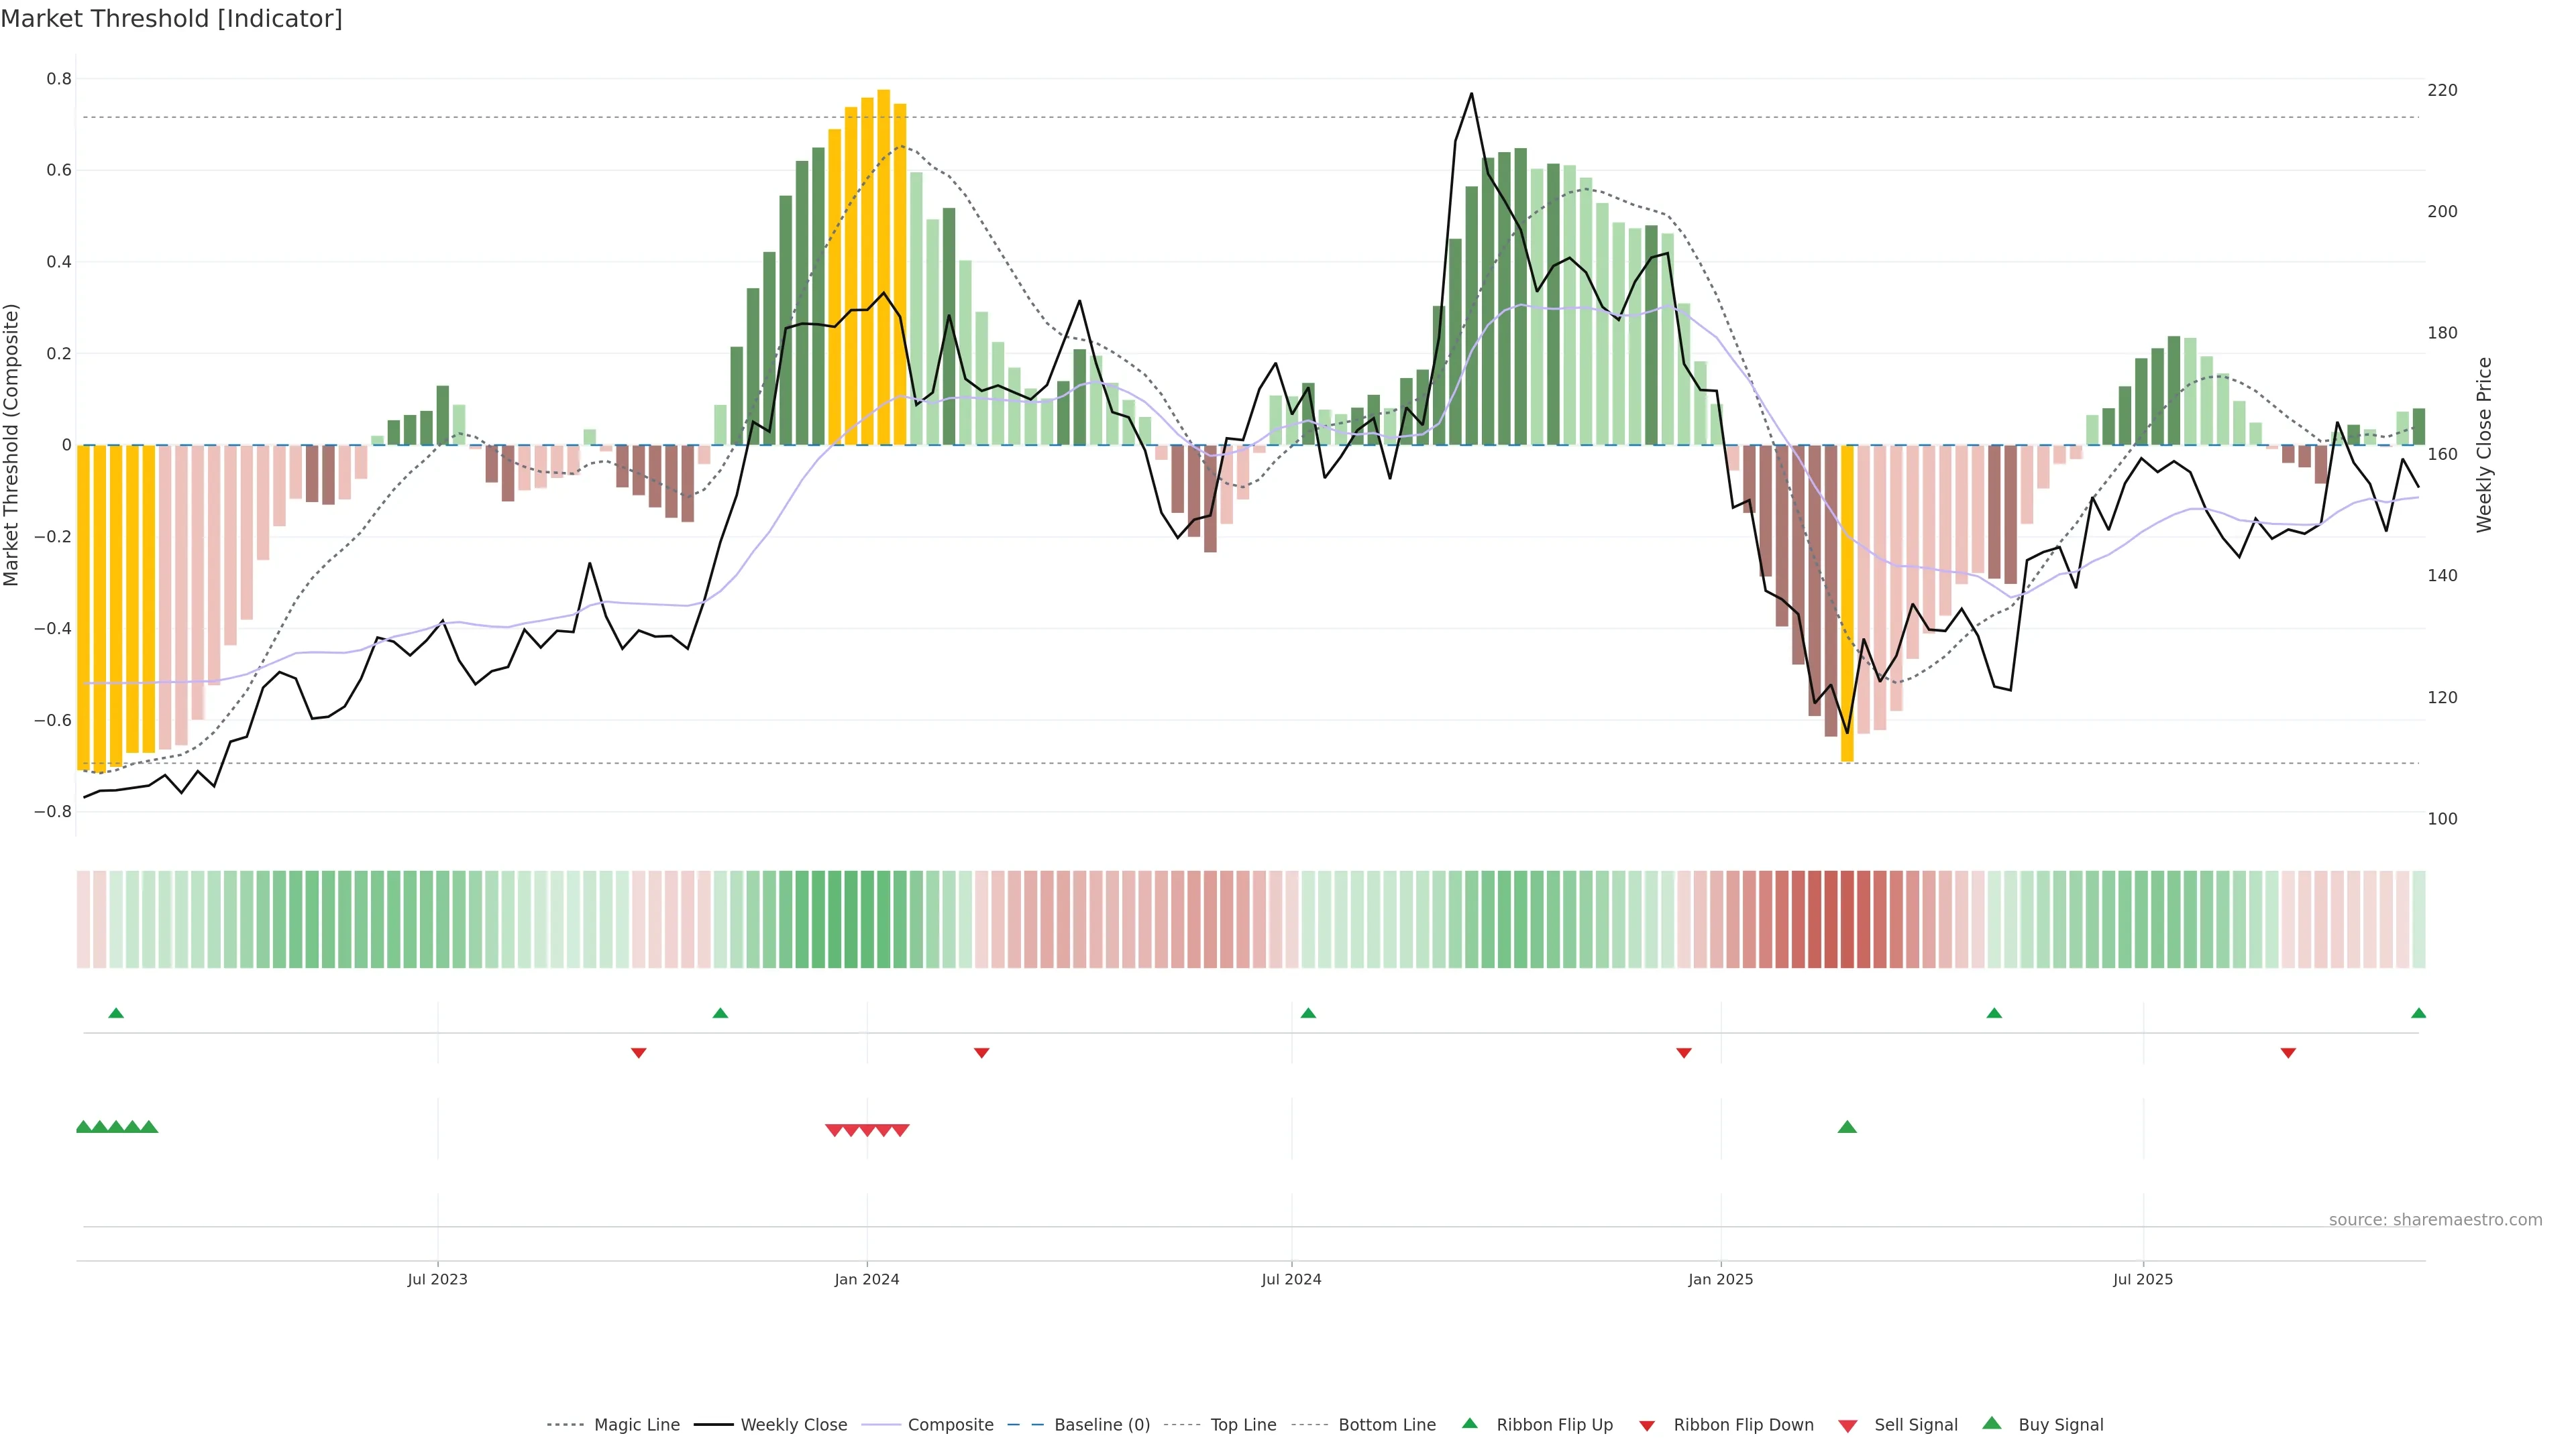Click the Ribbon Flip Down legend triangle

(1646, 1426)
